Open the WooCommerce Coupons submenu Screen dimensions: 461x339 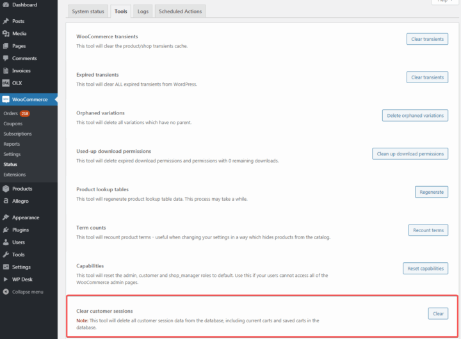coord(13,123)
